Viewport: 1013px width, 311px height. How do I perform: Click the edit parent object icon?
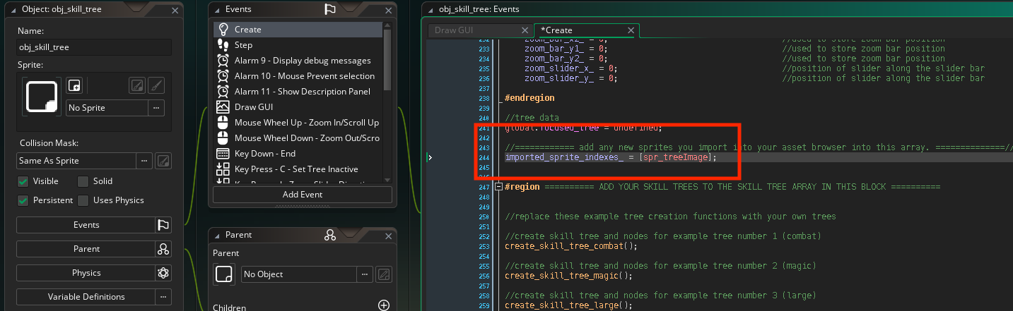[x=384, y=274]
